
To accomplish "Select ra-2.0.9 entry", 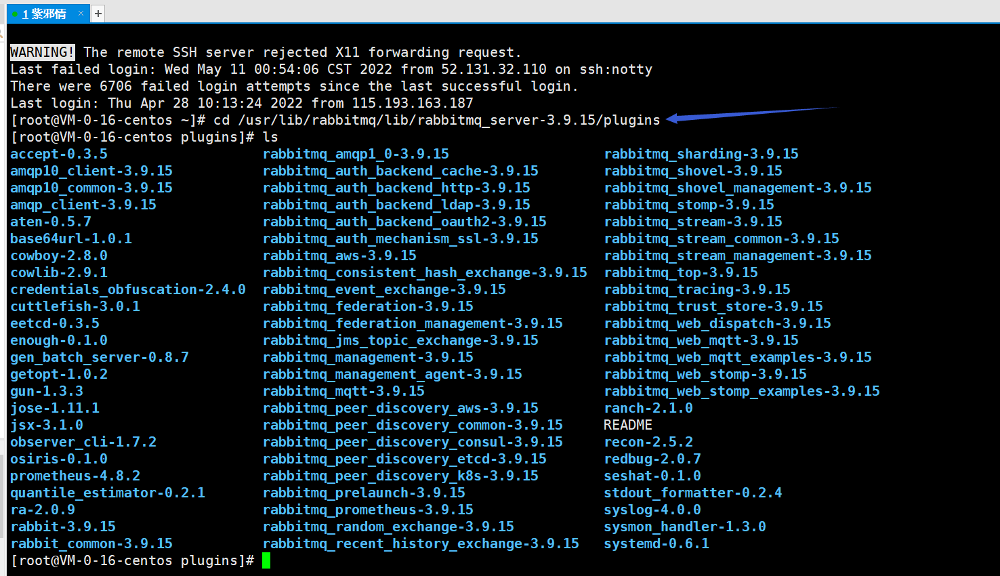I will click(43, 510).
